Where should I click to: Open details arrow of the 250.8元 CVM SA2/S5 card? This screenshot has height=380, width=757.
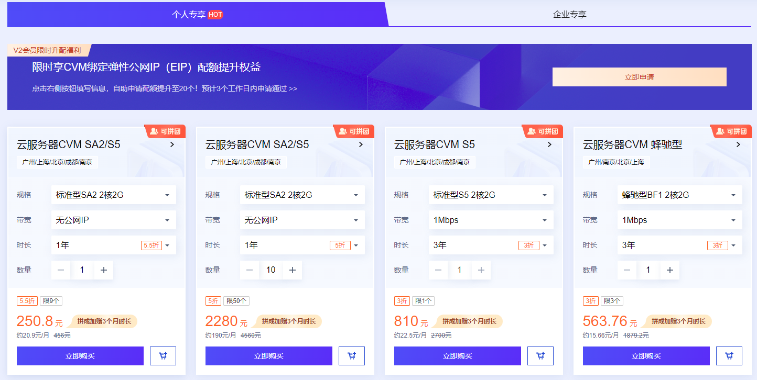tap(172, 144)
